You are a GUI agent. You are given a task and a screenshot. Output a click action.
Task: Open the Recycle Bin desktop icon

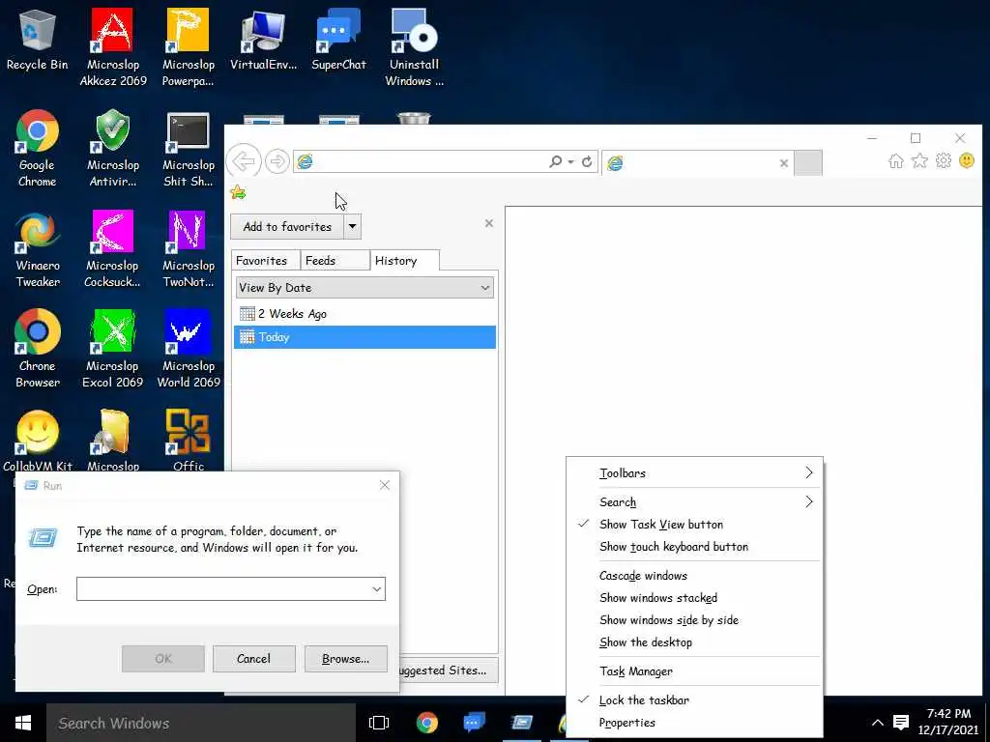[x=38, y=40]
